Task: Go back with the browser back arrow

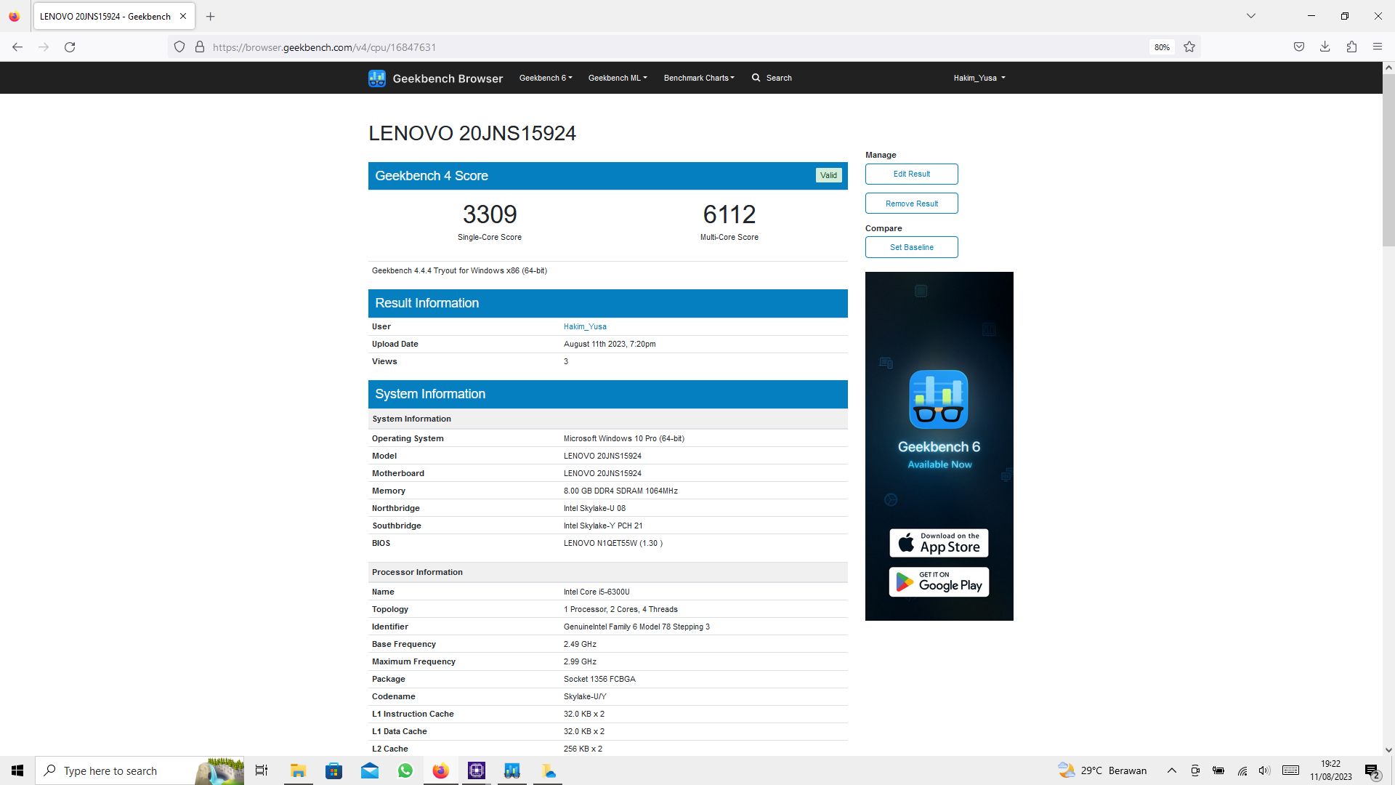Action: (x=17, y=47)
